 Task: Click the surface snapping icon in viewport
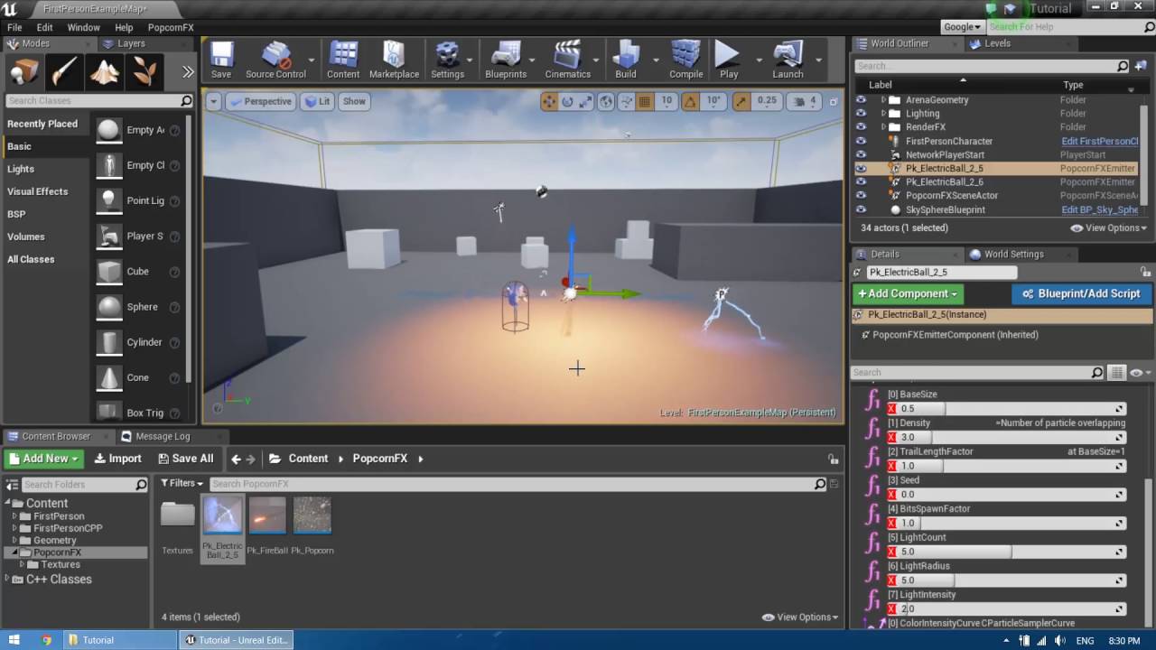(625, 102)
